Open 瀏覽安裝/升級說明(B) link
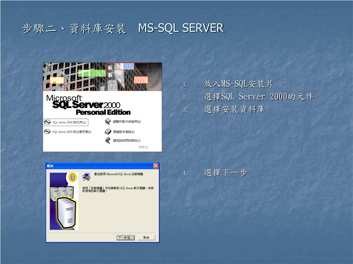 click(127, 122)
